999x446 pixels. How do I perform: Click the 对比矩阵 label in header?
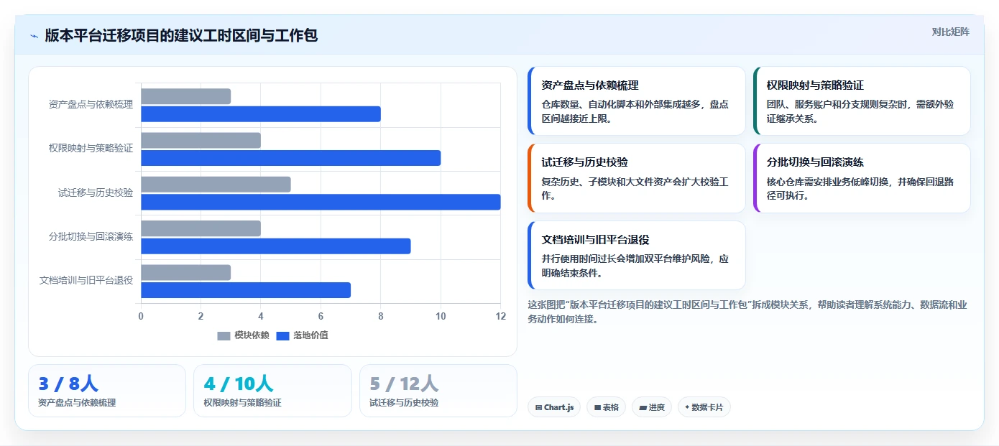pyautogui.click(x=950, y=32)
